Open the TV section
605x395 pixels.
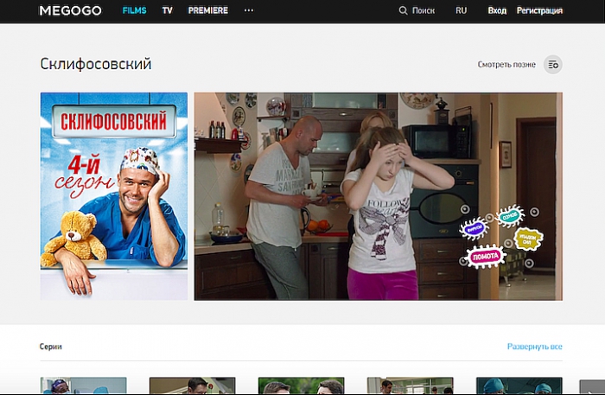click(167, 10)
